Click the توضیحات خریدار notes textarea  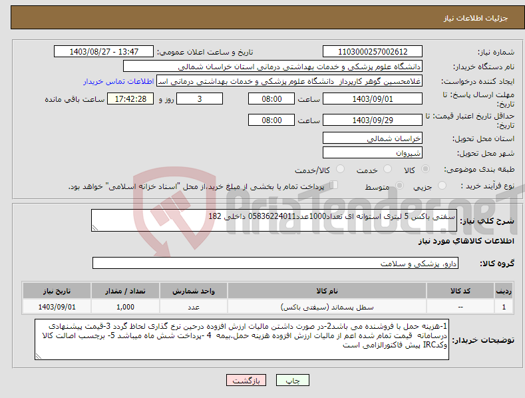tap(242, 339)
